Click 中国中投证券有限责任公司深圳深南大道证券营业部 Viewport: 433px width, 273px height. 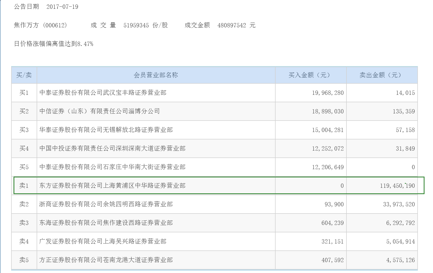(x=112, y=148)
